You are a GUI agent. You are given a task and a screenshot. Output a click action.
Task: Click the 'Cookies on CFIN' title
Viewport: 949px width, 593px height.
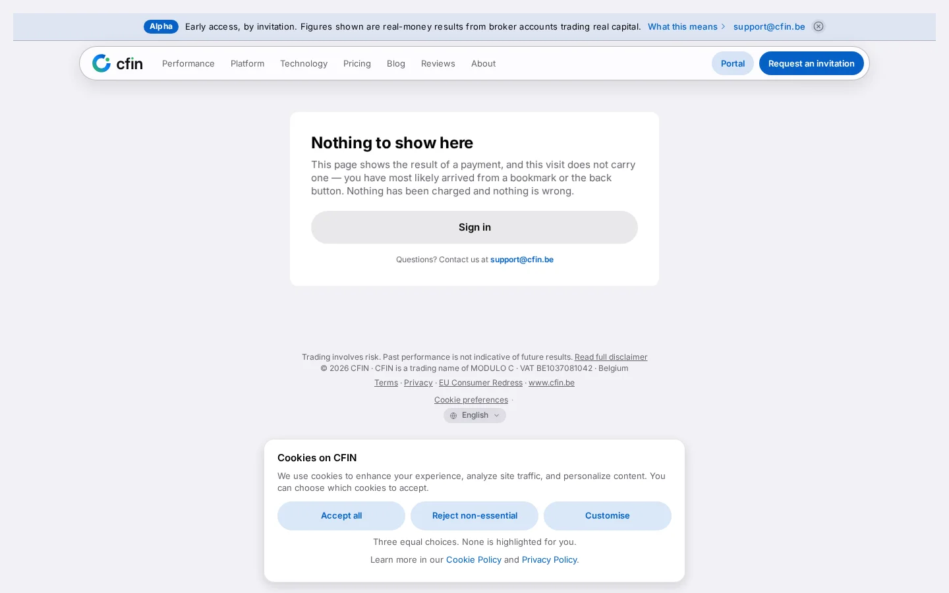coord(317,458)
